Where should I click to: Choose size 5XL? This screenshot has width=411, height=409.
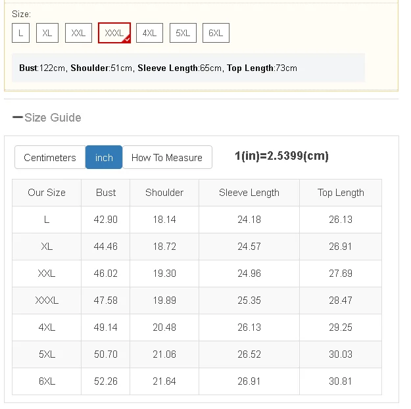click(183, 33)
